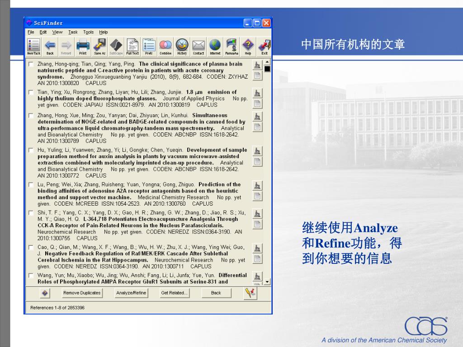Image resolution: width=463 pixels, height=347 pixels.
Task: Click microscope icon for Cao Q. reference
Action: [x=257, y=249]
